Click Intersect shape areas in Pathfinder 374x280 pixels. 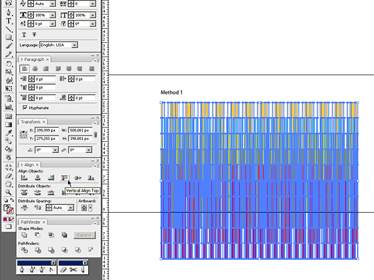pyautogui.click(x=51, y=235)
